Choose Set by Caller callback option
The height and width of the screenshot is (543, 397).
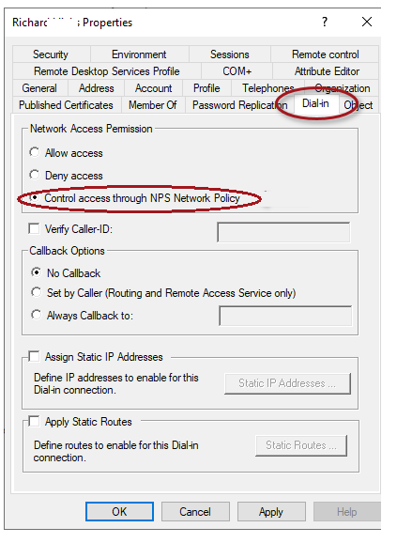click(x=36, y=292)
